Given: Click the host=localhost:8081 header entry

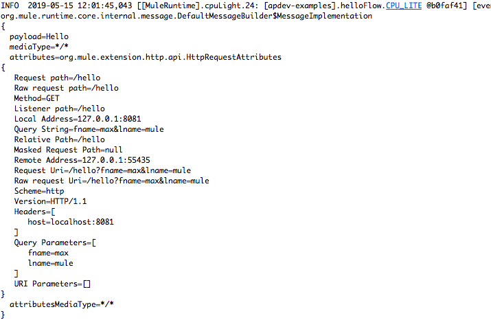Looking at the screenshot, I should 71,222.
